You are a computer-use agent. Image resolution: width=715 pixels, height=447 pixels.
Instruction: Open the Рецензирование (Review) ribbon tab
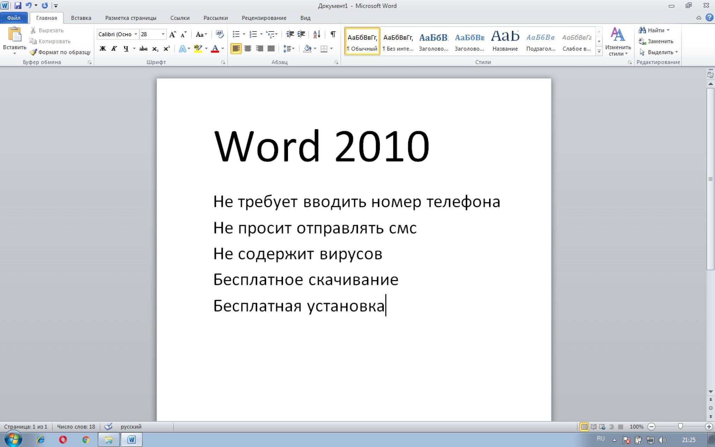(263, 17)
